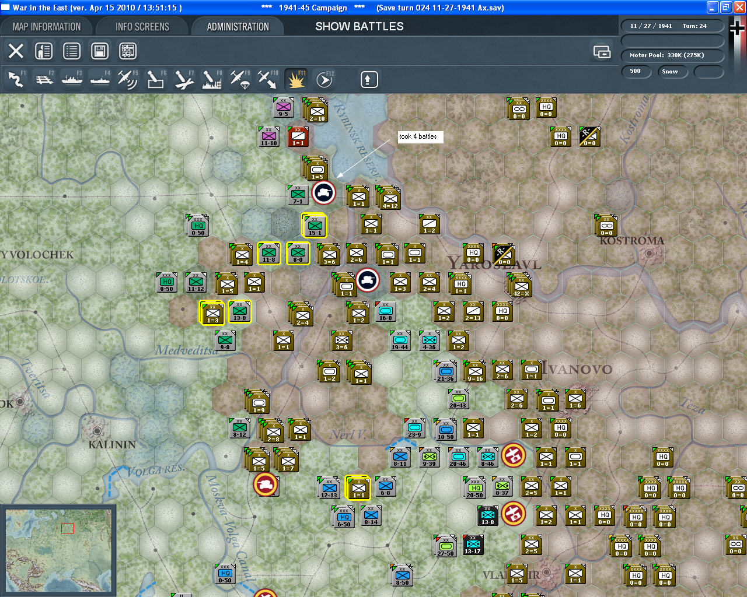Click the air battle marker beside the 8-46 unit
The image size is (747, 597).
(514, 455)
